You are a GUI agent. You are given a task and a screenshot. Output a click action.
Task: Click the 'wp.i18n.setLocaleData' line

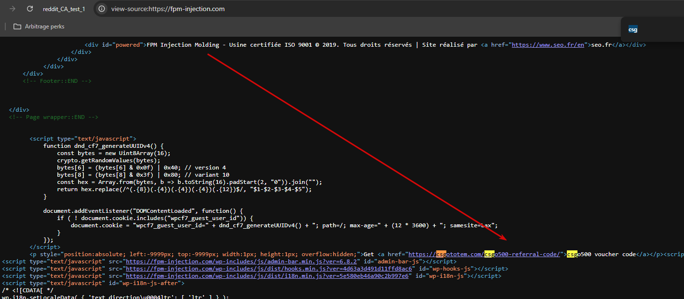tap(115, 297)
